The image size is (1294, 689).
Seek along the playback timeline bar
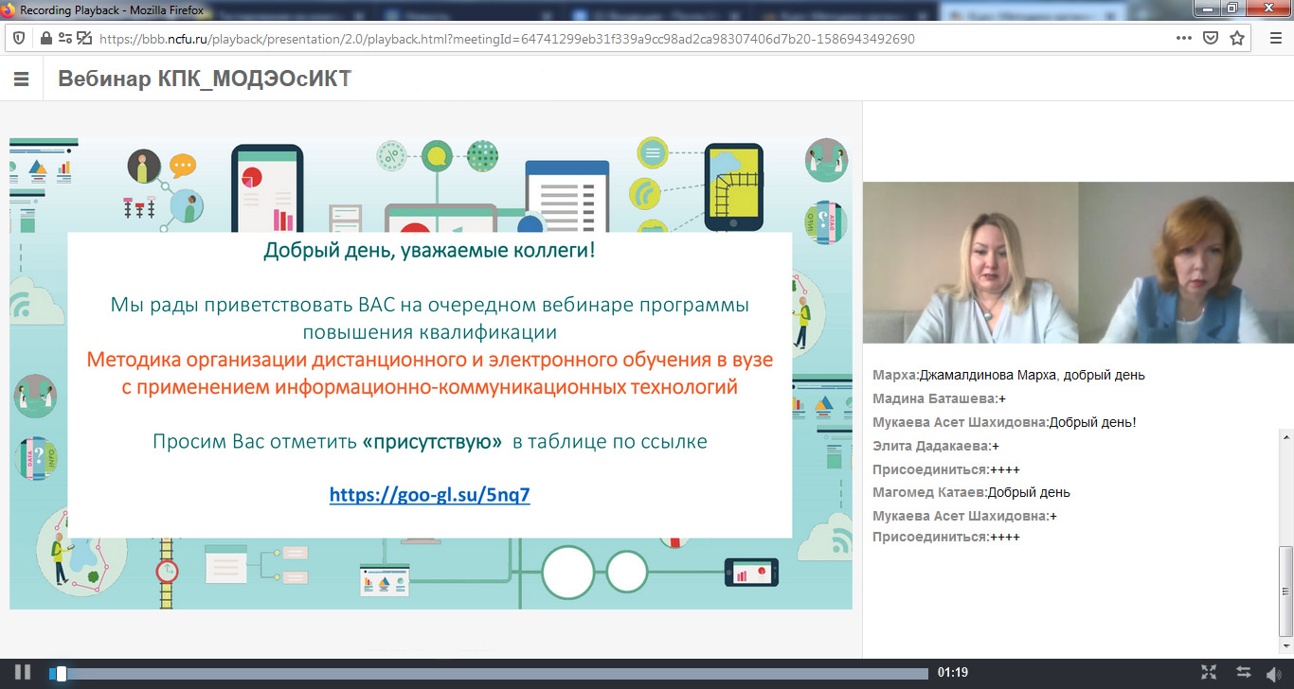[x=489, y=674]
